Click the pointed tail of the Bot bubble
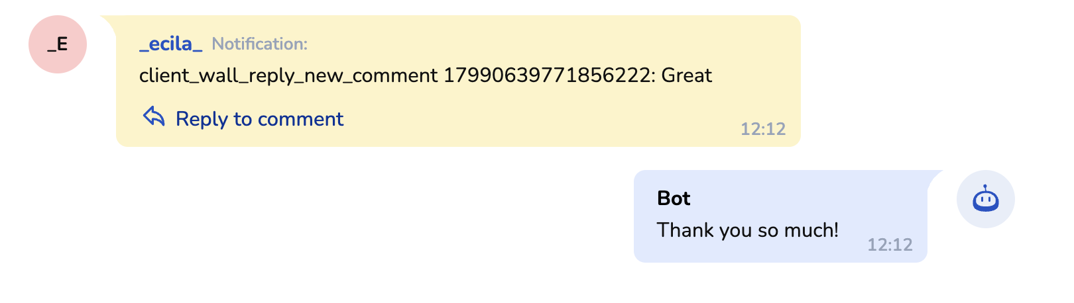 [933, 176]
